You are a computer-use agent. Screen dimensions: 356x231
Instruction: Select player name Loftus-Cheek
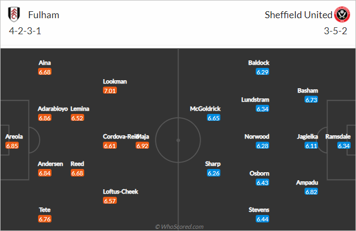tap(120, 191)
